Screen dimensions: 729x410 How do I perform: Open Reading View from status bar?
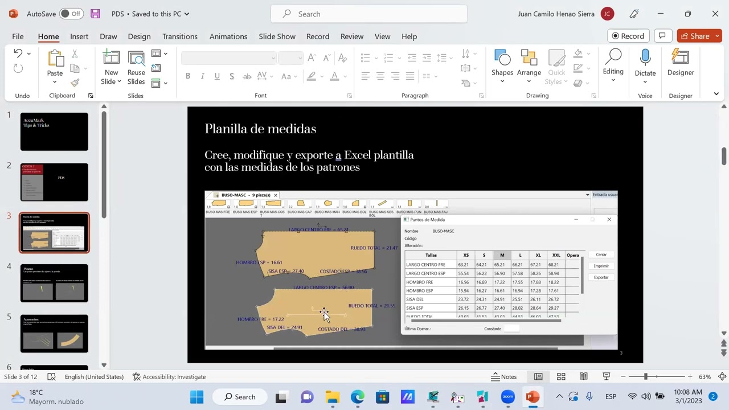click(584, 376)
